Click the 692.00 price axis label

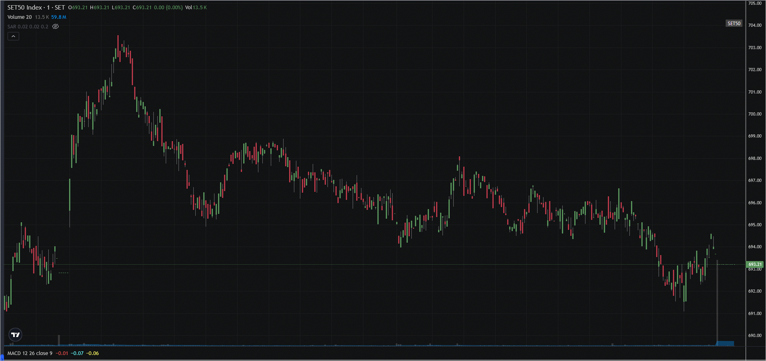tap(755, 291)
